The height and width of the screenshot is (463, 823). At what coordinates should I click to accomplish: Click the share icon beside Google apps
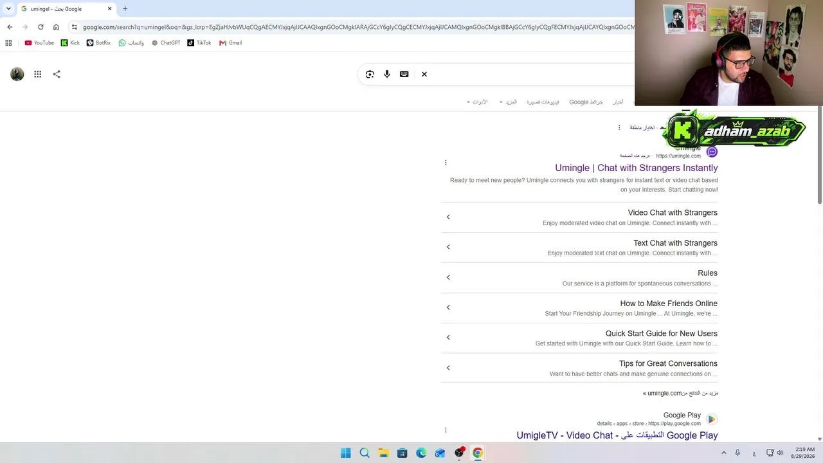(57, 75)
